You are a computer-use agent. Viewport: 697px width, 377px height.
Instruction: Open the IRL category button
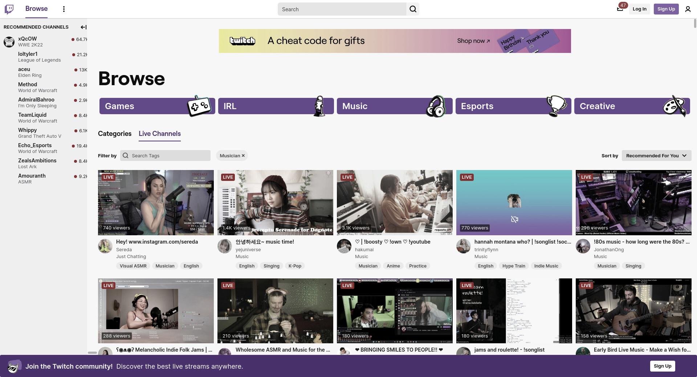(276, 106)
